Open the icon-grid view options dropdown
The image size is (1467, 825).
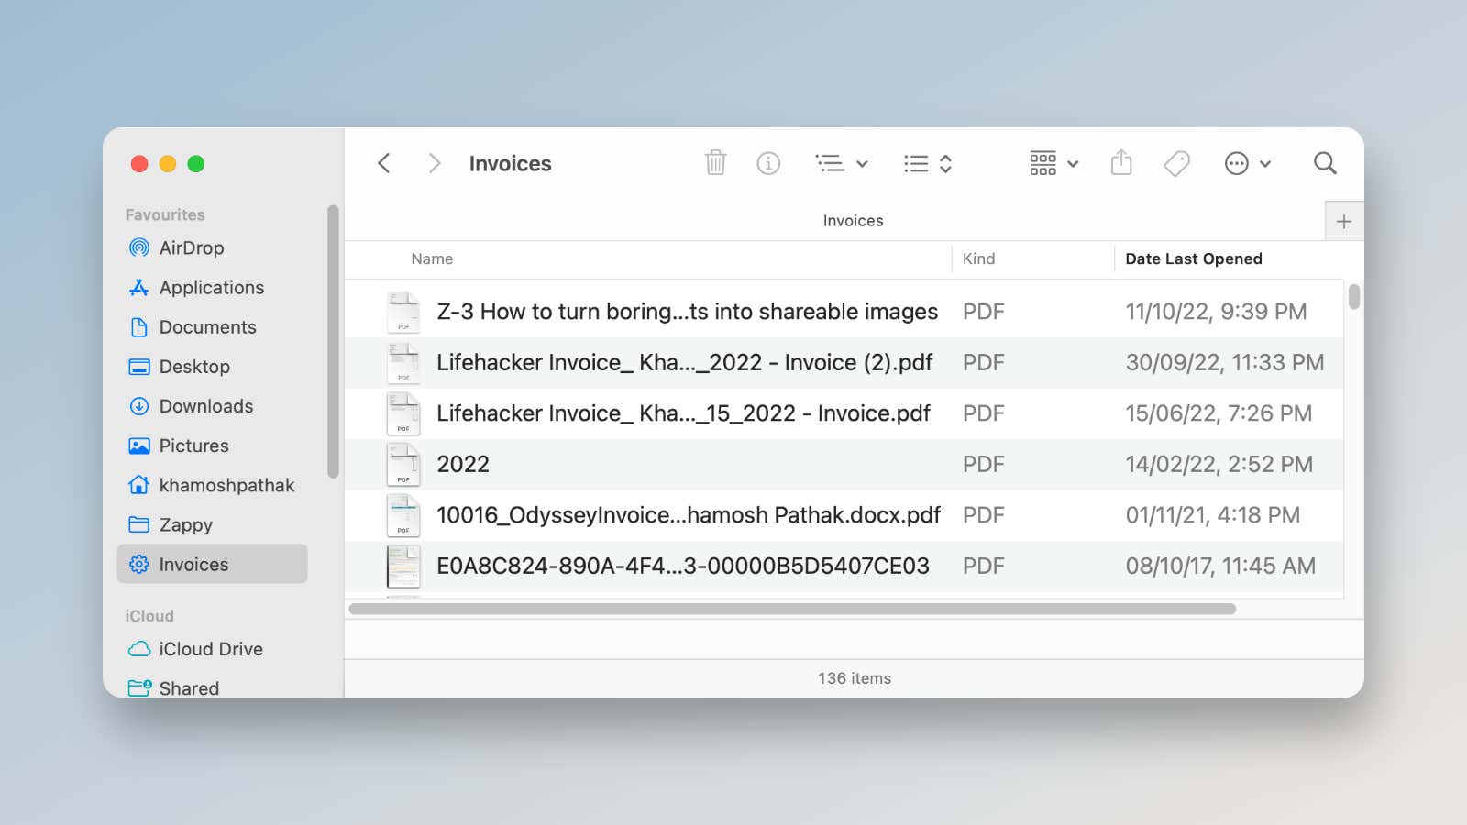(1053, 163)
